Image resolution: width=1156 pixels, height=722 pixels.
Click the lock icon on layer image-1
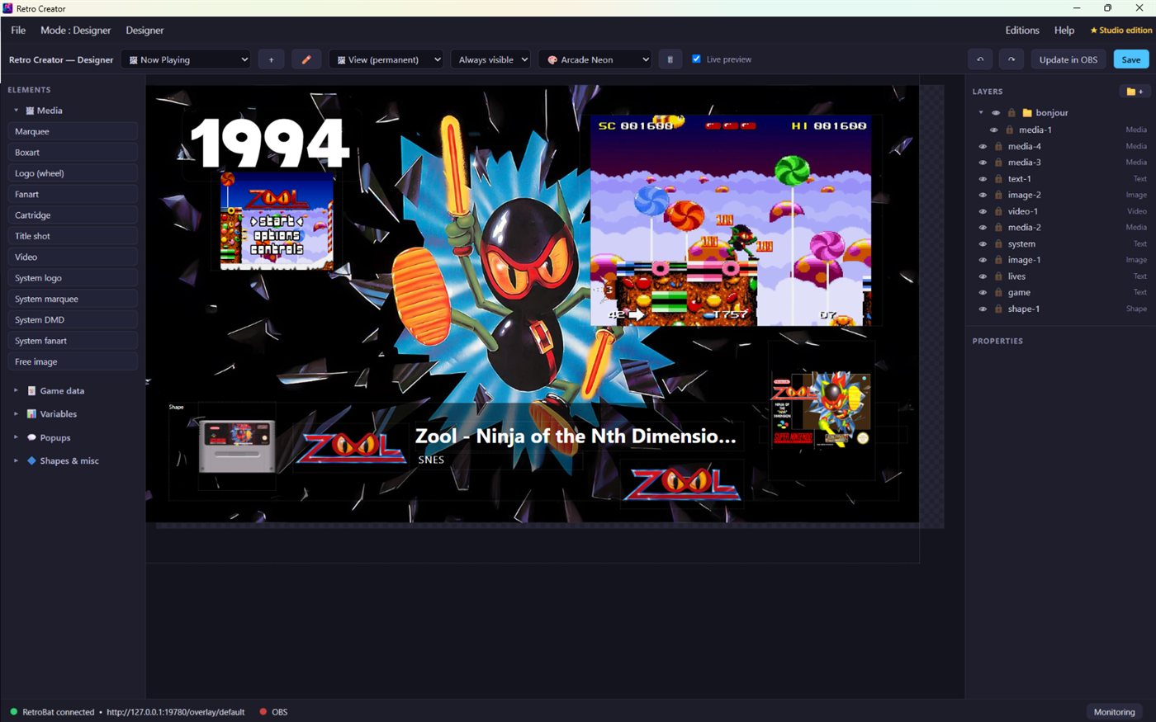coord(998,260)
